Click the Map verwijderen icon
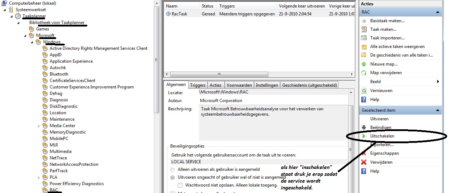Image resolution: width=449 pixels, height=193 pixels. tap(364, 73)
